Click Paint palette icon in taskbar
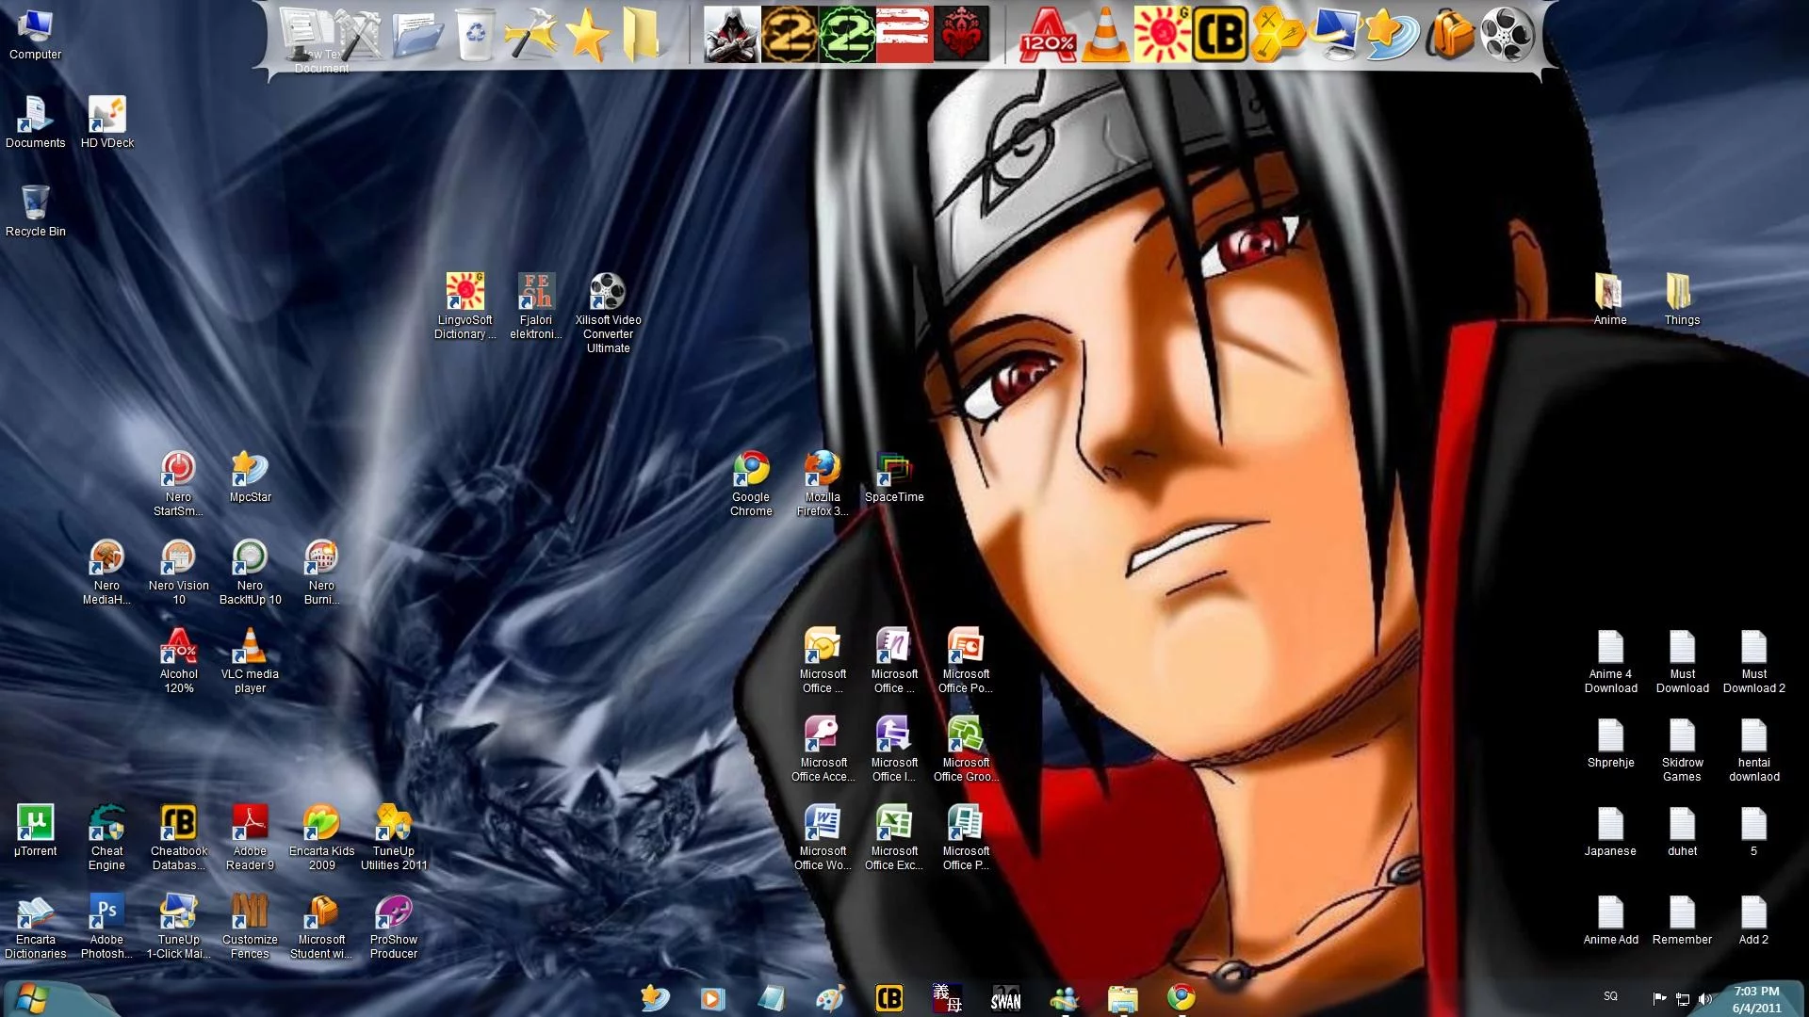Image resolution: width=1809 pixels, height=1017 pixels. click(x=829, y=999)
